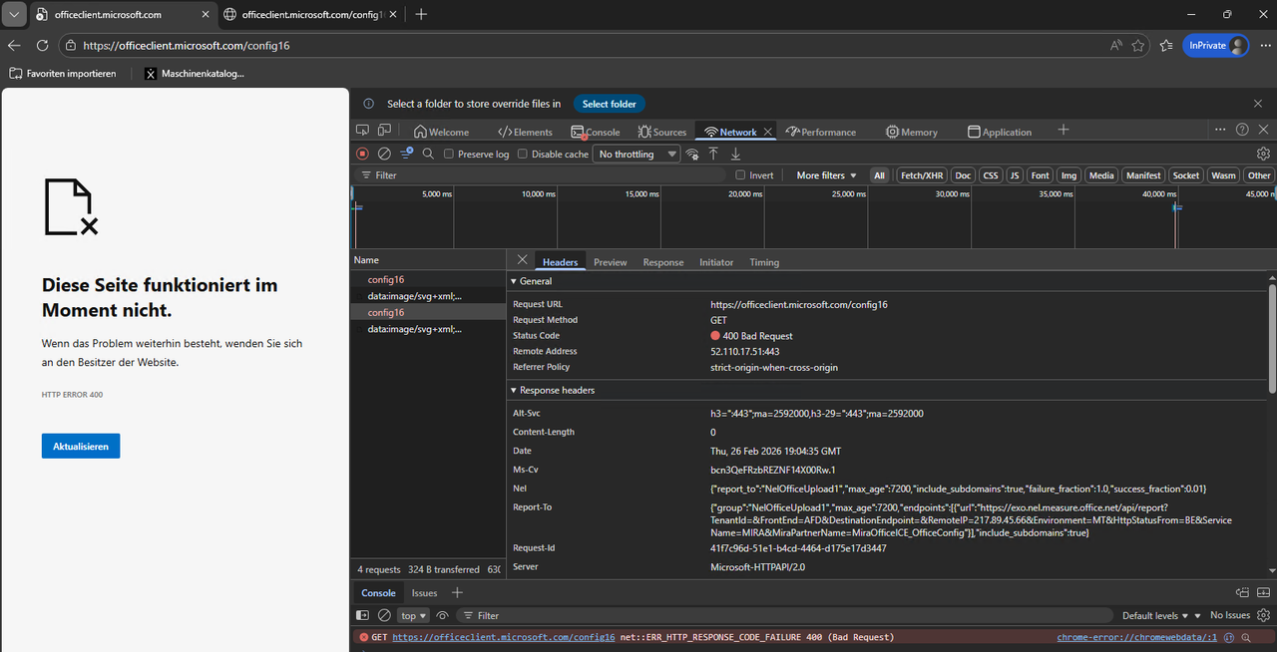This screenshot has height=652, width=1277.
Task: Check the Disable cache checkbox
Action: pos(523,155)
